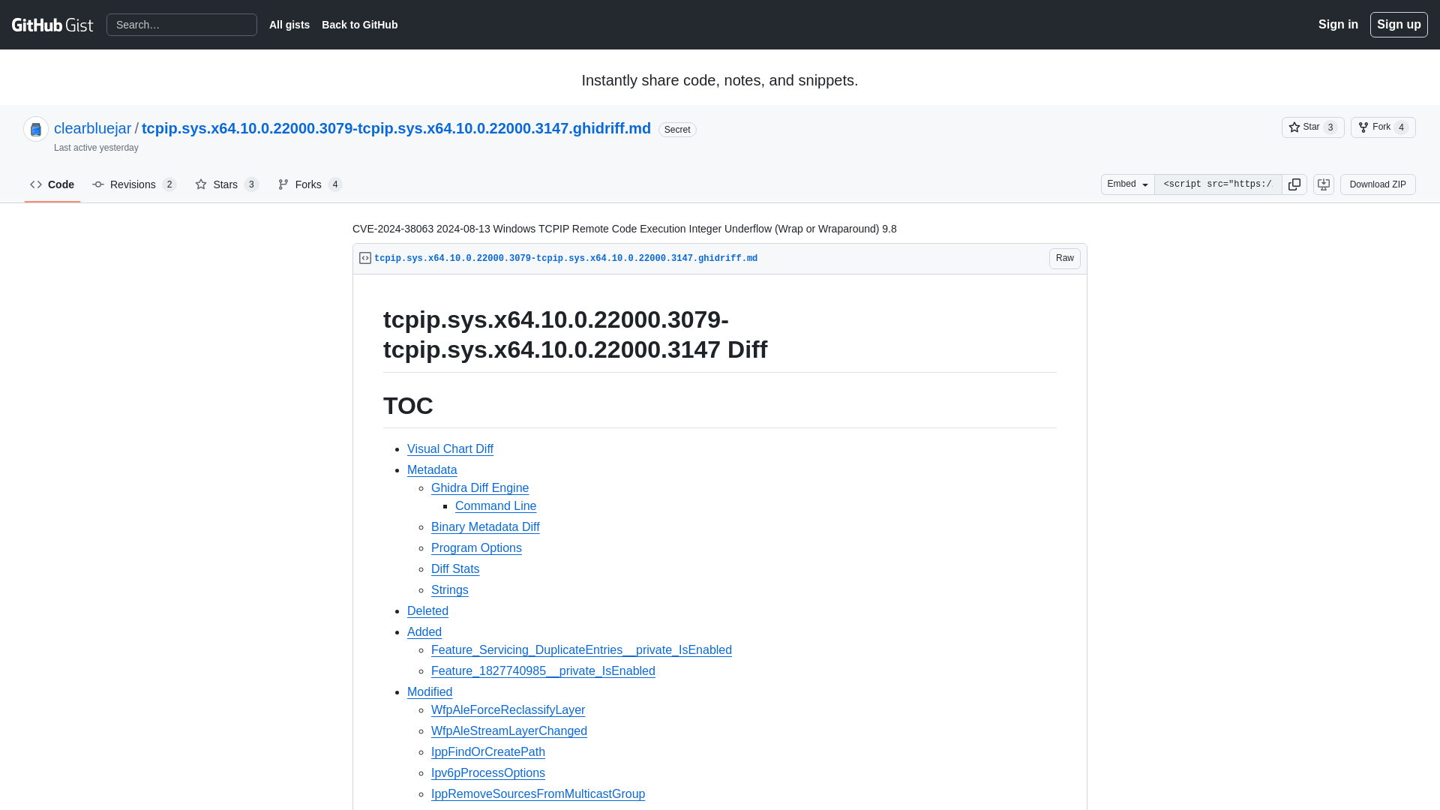The image size is (1440, 810).
Task: Open IppRemoveSourcesFromMulticastGroup link
Action: tap(538, 793)
